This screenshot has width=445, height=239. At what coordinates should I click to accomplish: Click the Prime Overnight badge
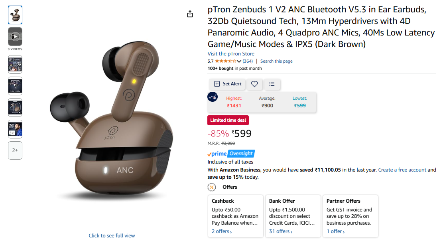click(231, 154)
